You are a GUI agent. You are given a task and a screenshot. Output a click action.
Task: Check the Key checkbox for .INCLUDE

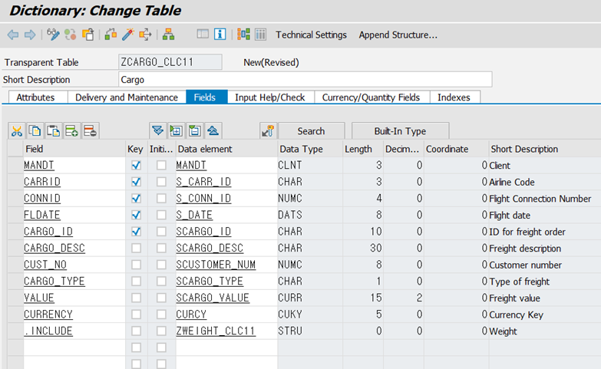click(136, 331)
